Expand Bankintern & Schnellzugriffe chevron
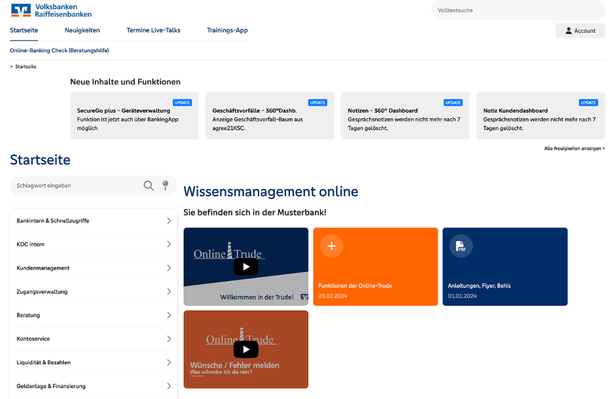This screenshot has width=610, height=399. pos(169,221)
